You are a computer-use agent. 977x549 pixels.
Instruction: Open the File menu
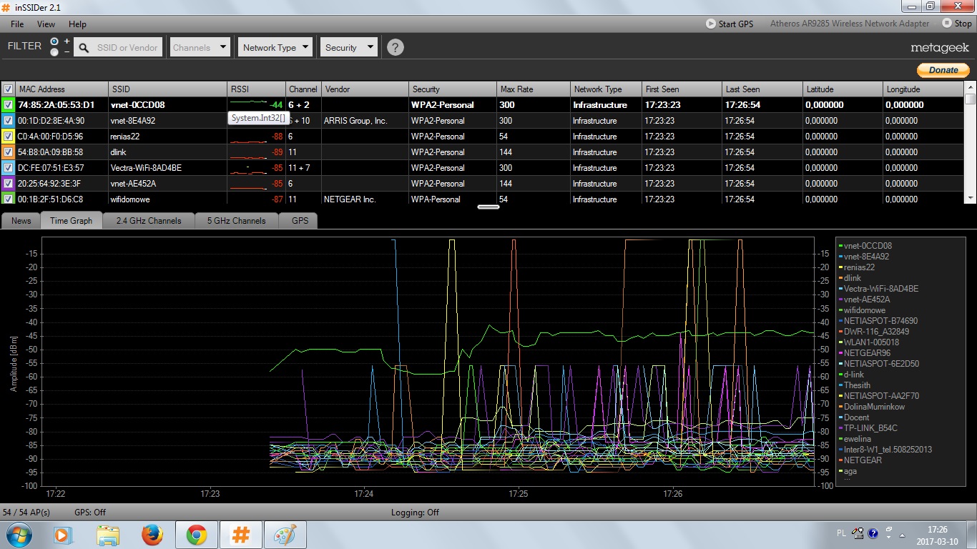(x=17, y=24)
